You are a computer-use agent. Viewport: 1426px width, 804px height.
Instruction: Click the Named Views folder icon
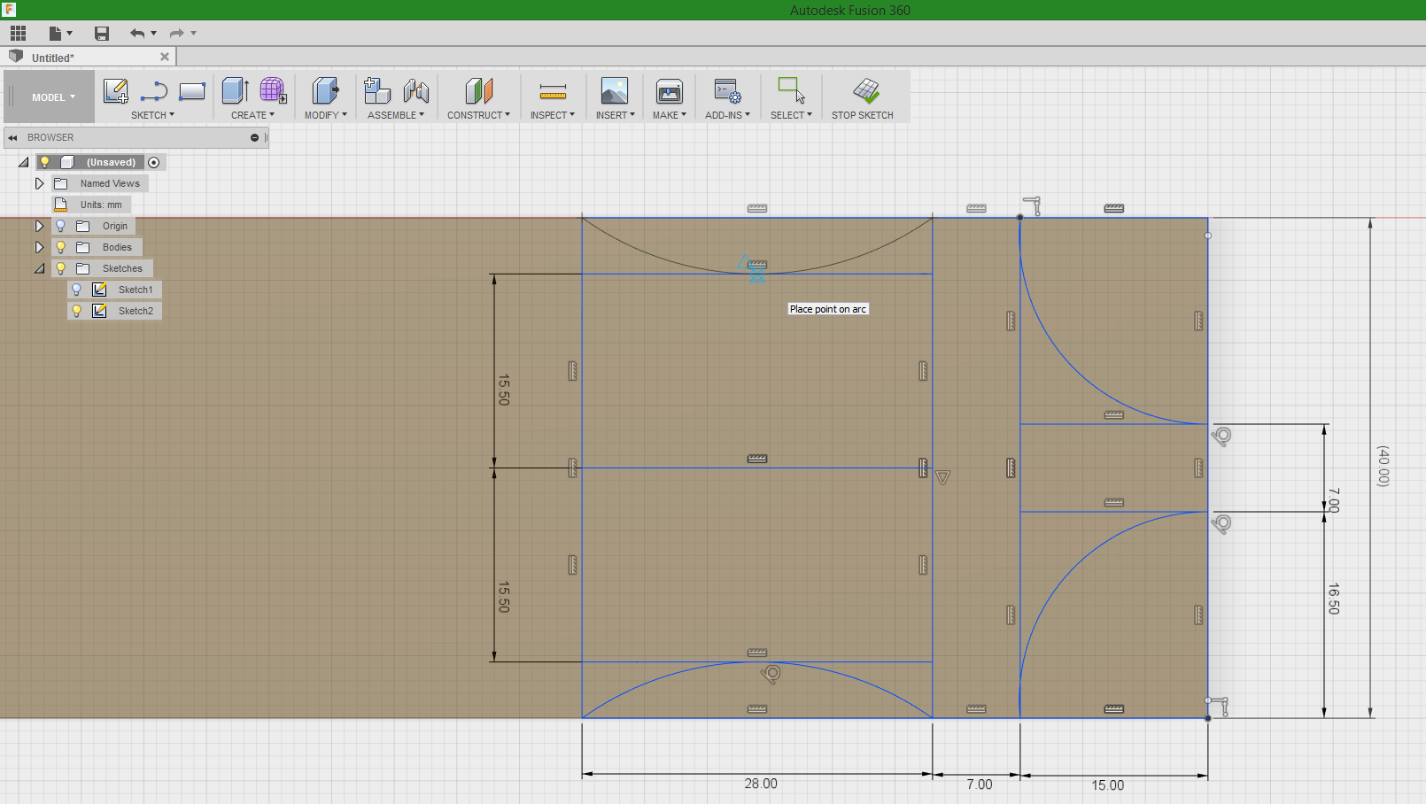click(x=61, y=183)
